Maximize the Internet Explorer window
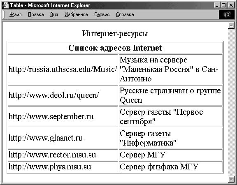Viewport: 237px width, 185px height. click(223, 5)
